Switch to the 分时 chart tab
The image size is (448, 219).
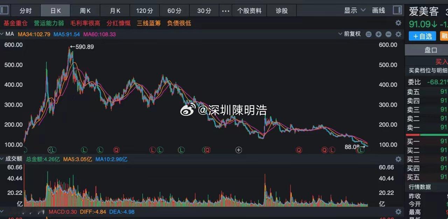(x=26, y=10)
